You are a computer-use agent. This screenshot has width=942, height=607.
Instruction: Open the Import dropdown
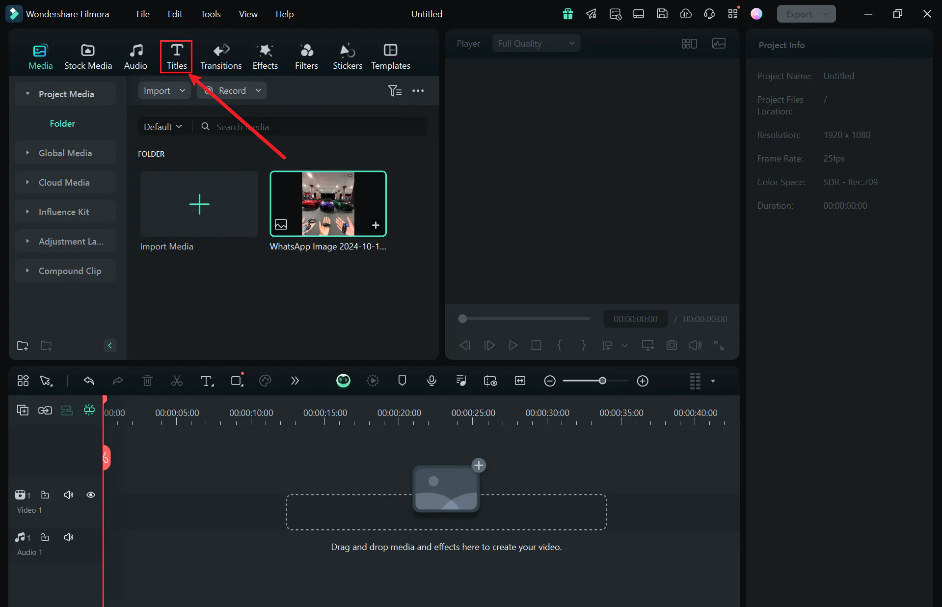tap(164, 91)
